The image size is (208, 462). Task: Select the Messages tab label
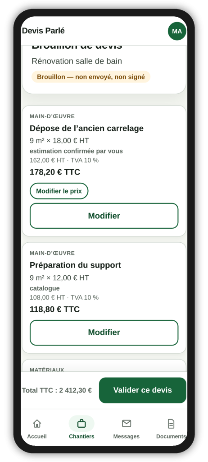(x=127, y=436)
